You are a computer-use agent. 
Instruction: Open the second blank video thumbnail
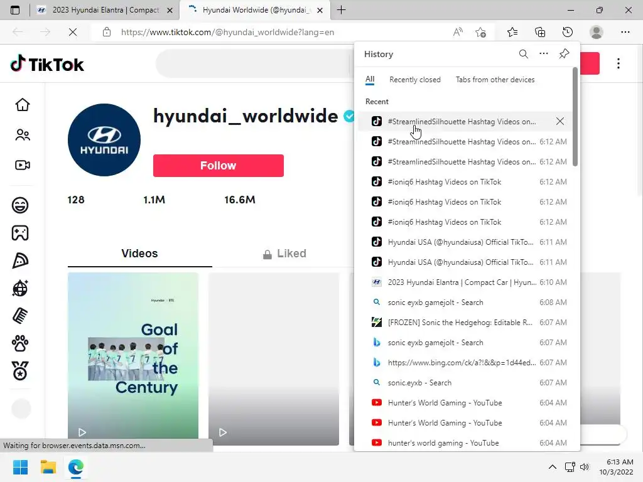(x=274, y=358)
